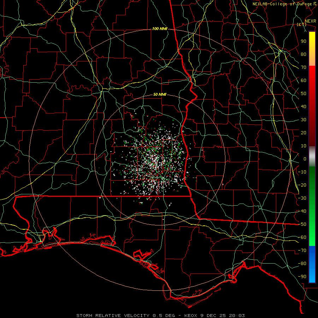Click the -80 value on the legend
Viewport: 318px width, 318px height.
pyautogui.click(x=302, y=264)
